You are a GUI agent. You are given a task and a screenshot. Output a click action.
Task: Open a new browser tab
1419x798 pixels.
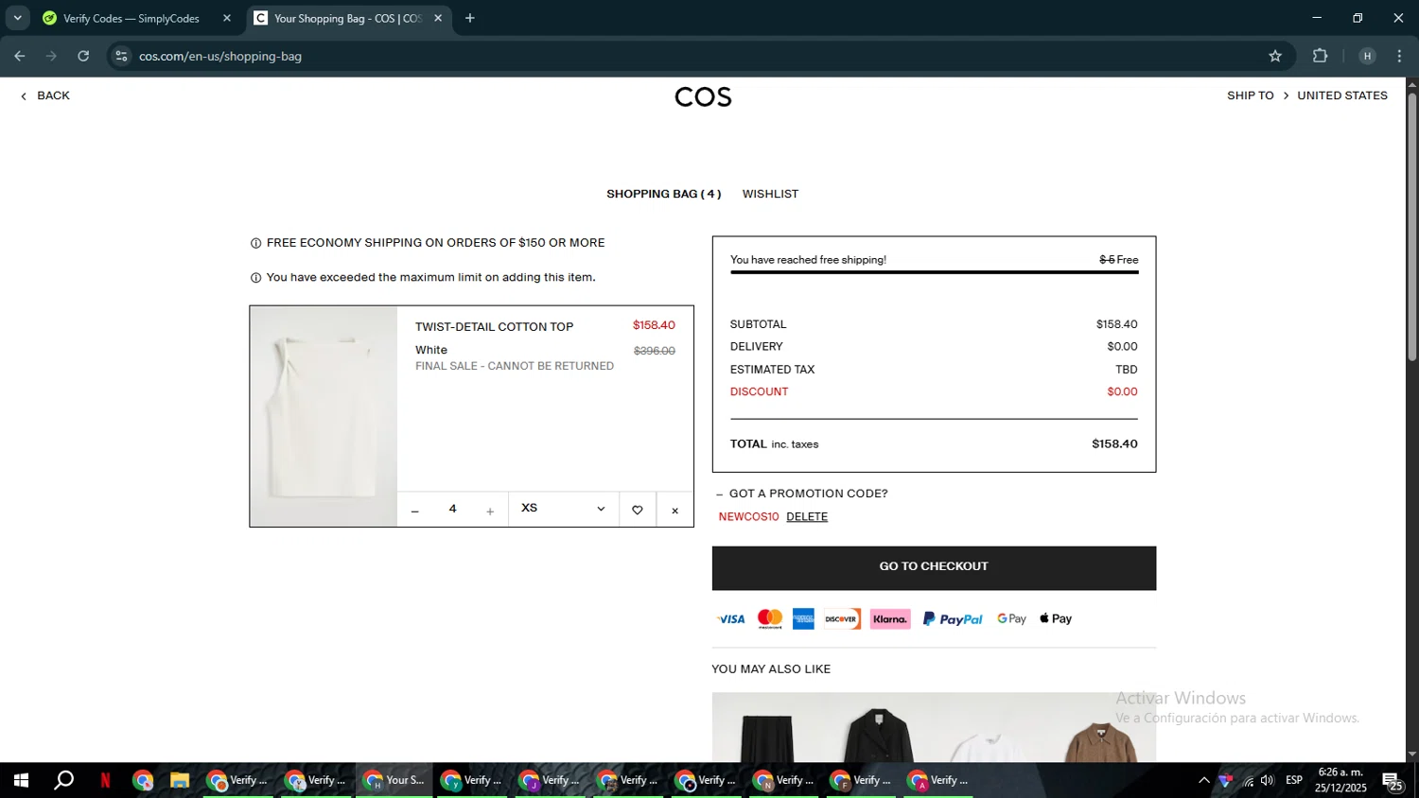(x=470, y=18)
